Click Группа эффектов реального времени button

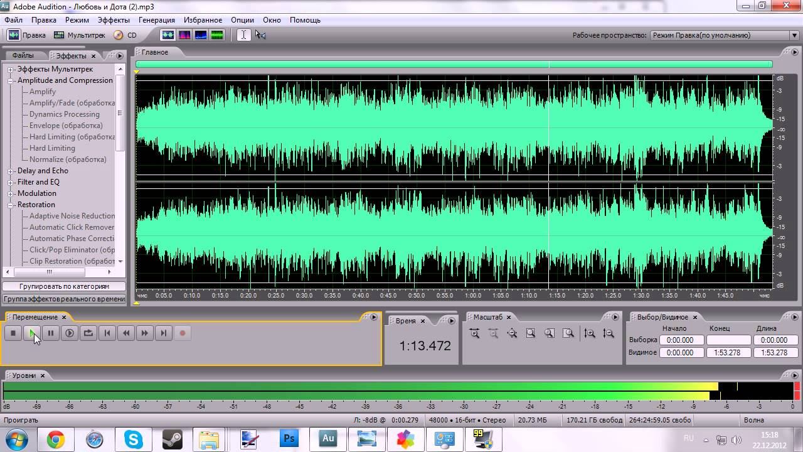point(64,299)
